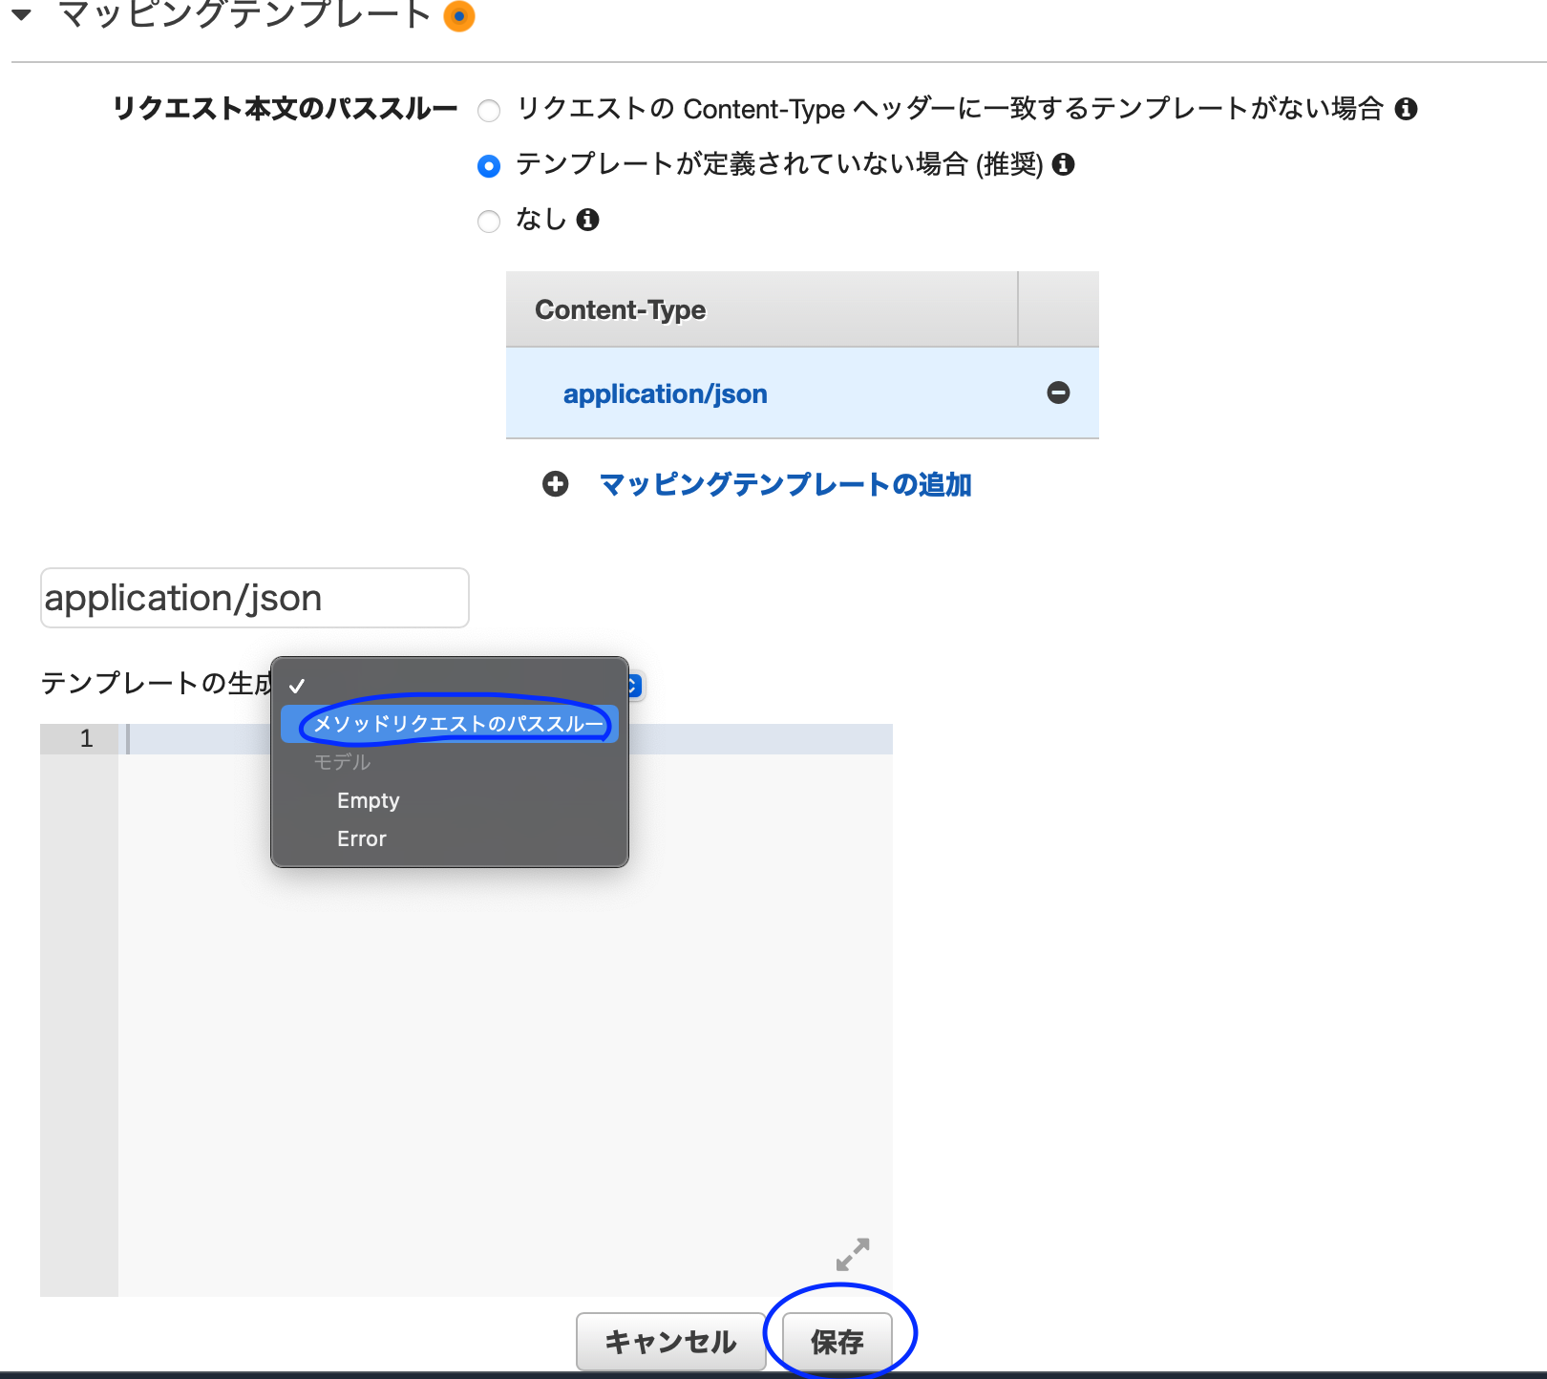Viewport: 1547px width, 1379px height.
Task: Select the Empty model entry
Action: 368,800
